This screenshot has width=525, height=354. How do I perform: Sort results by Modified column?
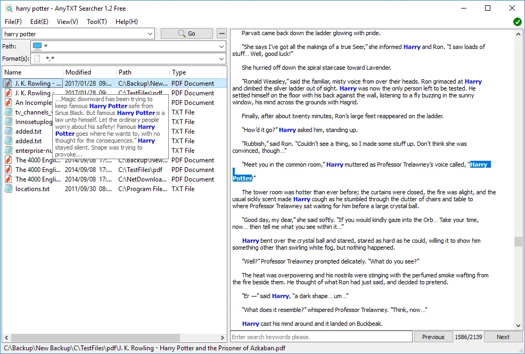click(89, 72)
